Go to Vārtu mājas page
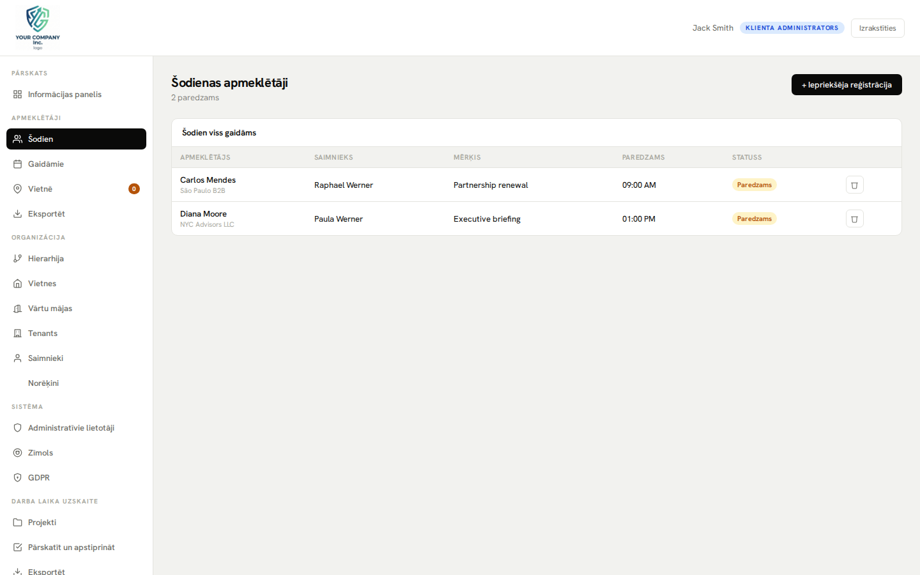920x575 pixels. point(50,309)
